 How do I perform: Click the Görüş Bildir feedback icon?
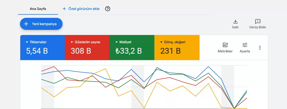(x=258, y=21)
